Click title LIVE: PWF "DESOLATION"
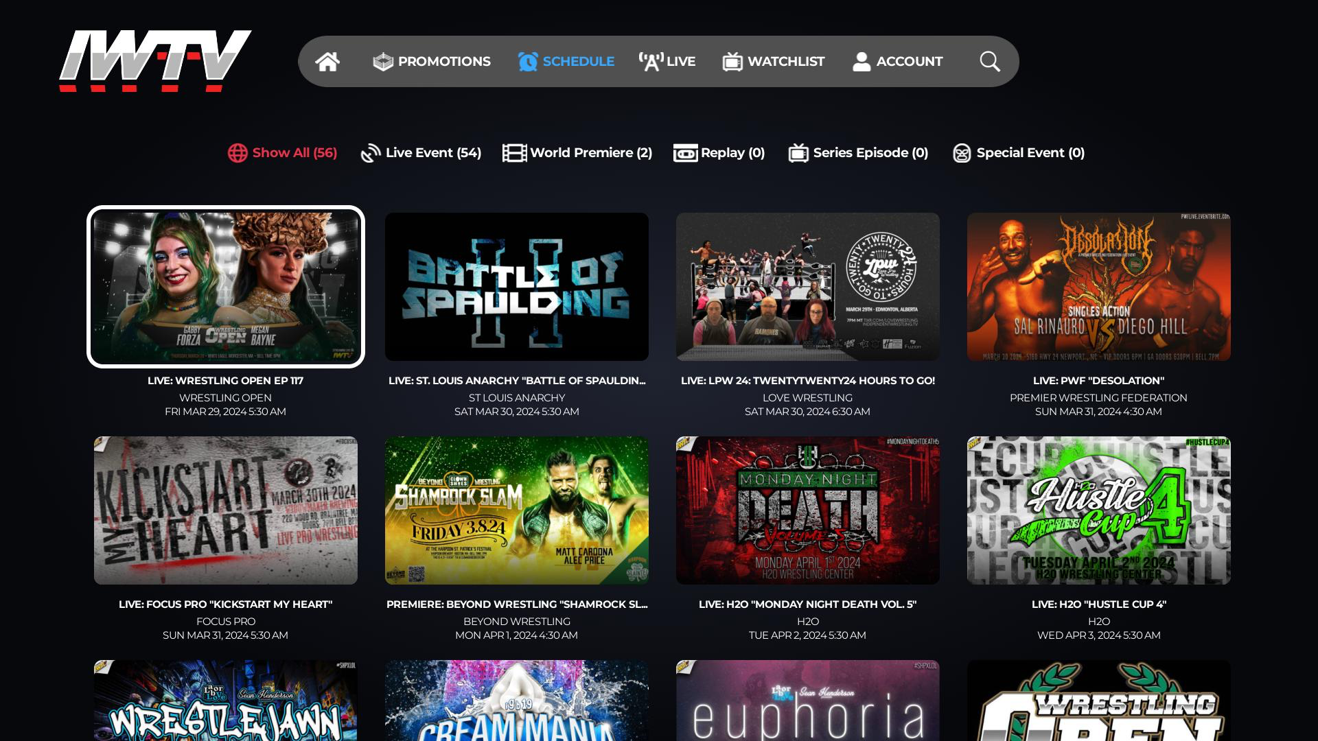 coord(1099,381)
